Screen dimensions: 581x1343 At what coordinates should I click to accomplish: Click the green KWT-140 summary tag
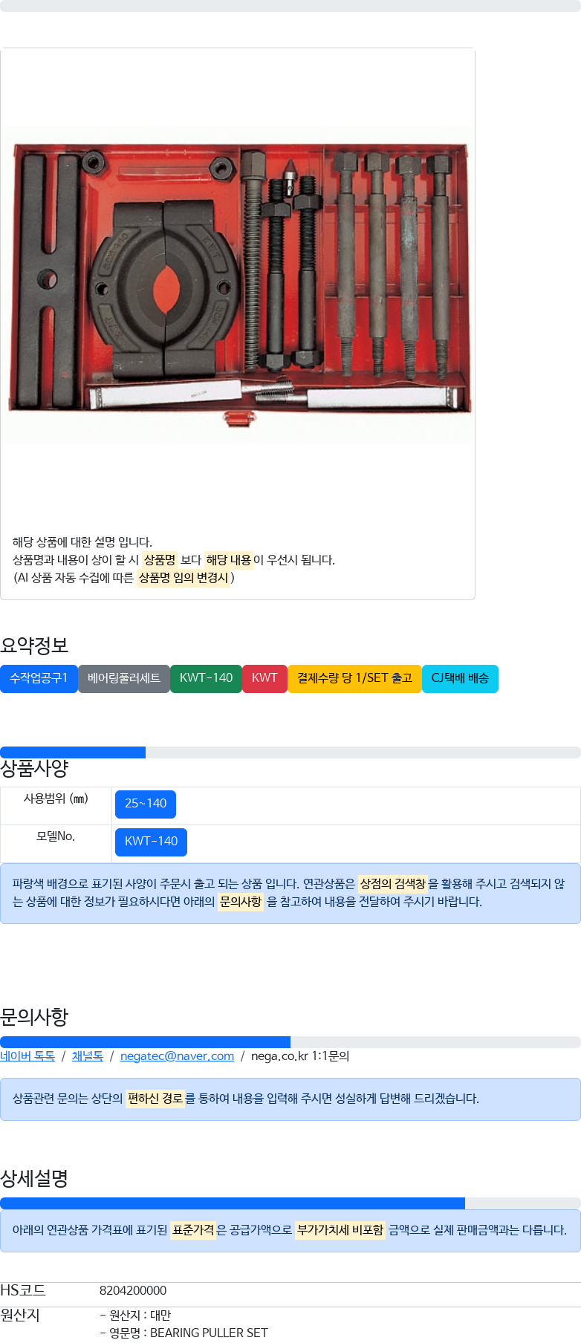click(x=206, y=679)
